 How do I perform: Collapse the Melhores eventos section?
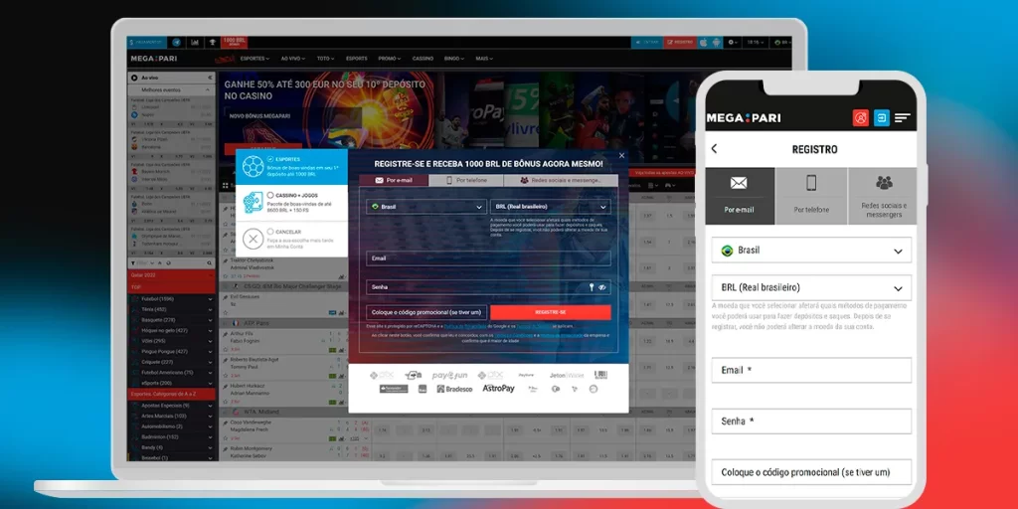click(x=210, y=90)
